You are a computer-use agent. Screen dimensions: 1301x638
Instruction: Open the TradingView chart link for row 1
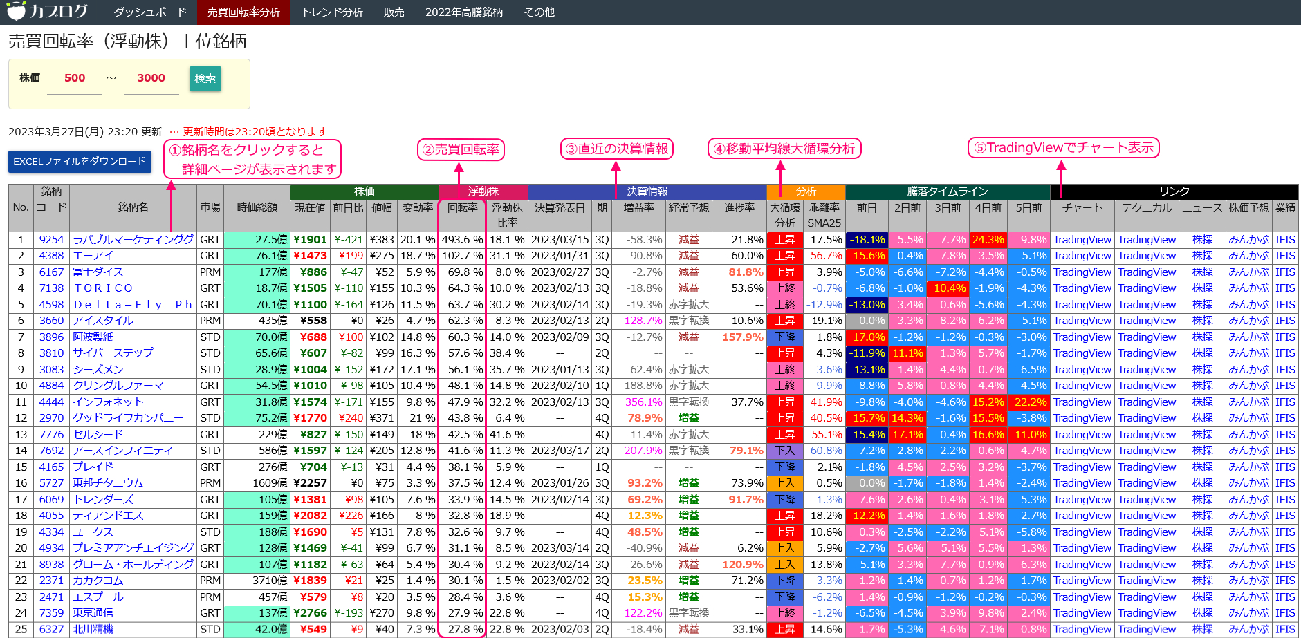tap(1082, 240)
